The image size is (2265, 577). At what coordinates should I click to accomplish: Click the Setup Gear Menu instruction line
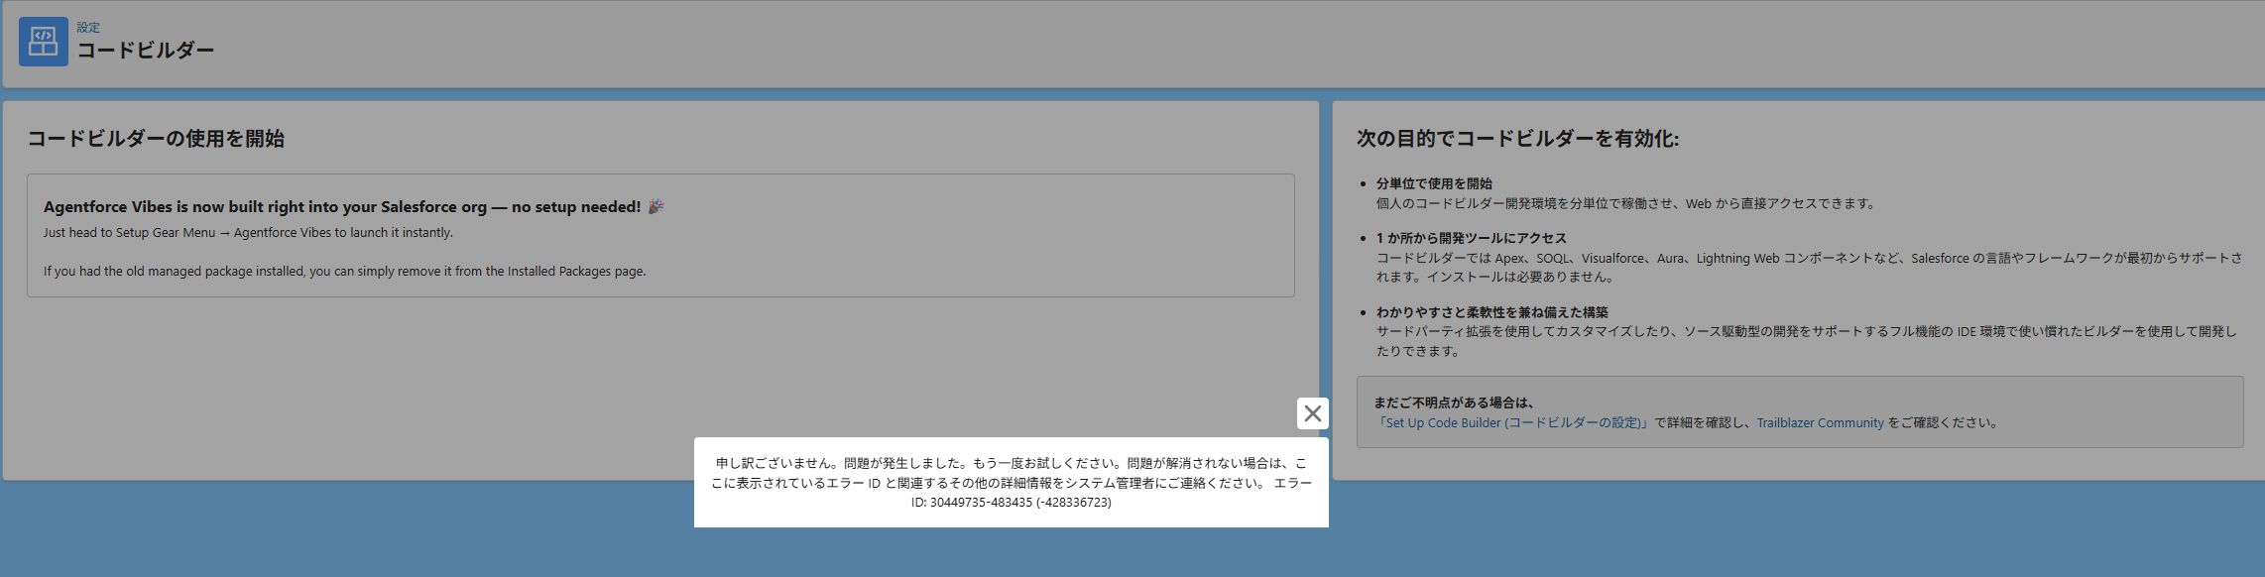pos(248,233)
